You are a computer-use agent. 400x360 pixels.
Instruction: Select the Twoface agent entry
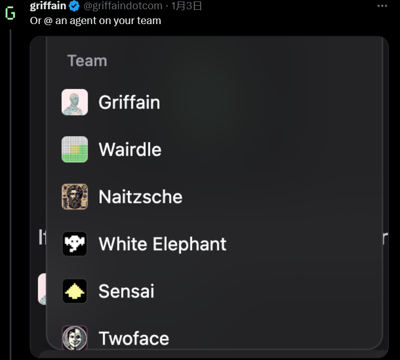pos(133,338)
